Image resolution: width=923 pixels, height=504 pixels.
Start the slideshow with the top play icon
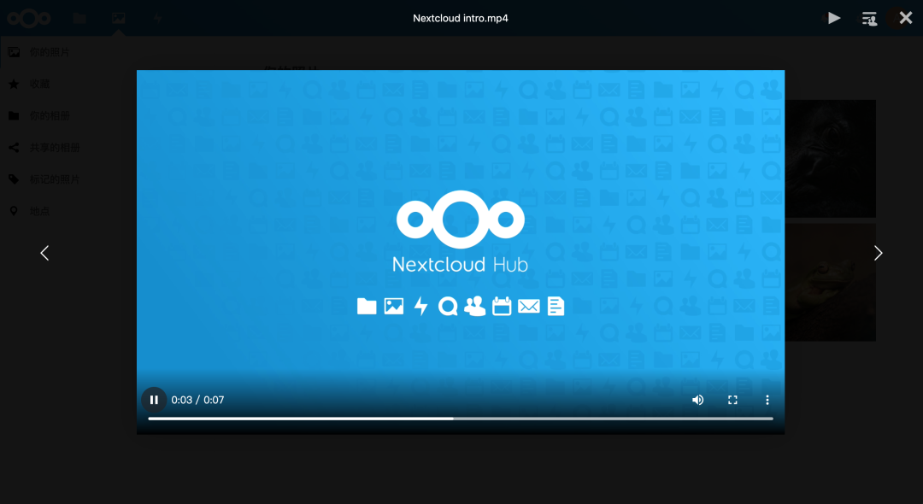834,18
